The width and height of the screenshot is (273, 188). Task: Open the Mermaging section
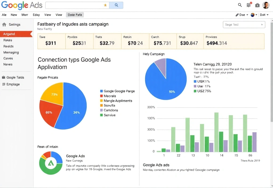click(x=11, y=52)
